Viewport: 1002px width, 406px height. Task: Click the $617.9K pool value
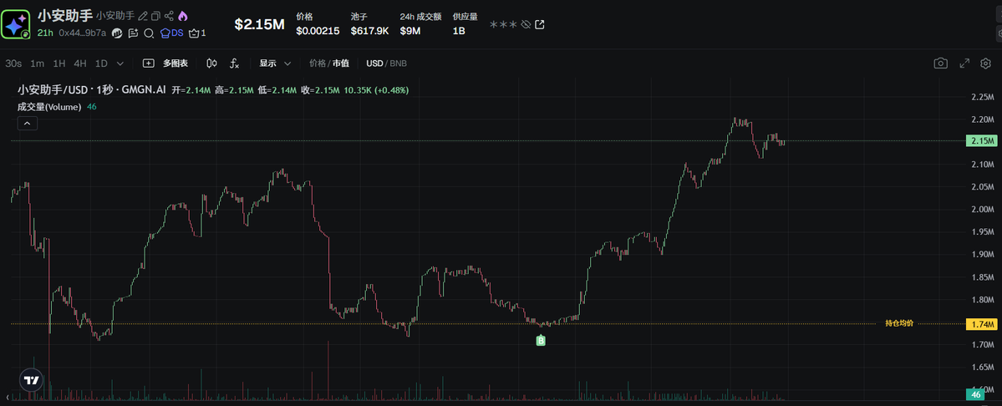[x=369, y=30]
